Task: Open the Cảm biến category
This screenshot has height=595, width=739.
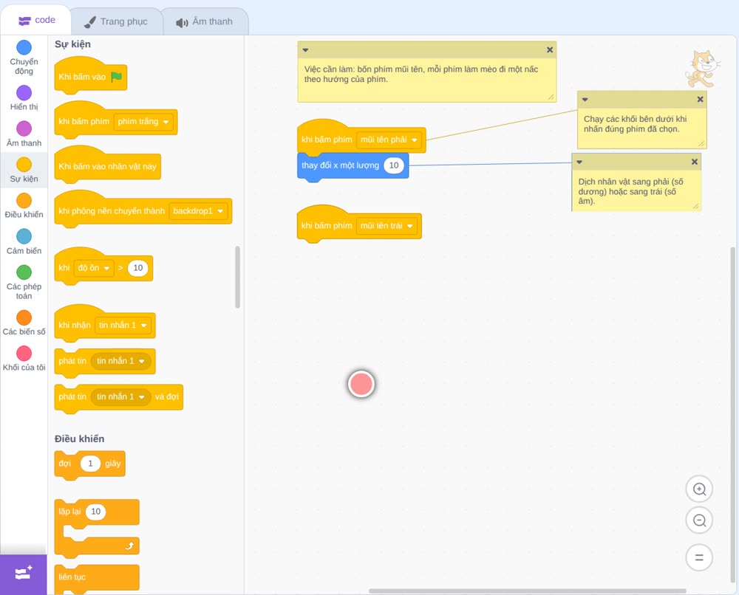Action: (24, 242)
